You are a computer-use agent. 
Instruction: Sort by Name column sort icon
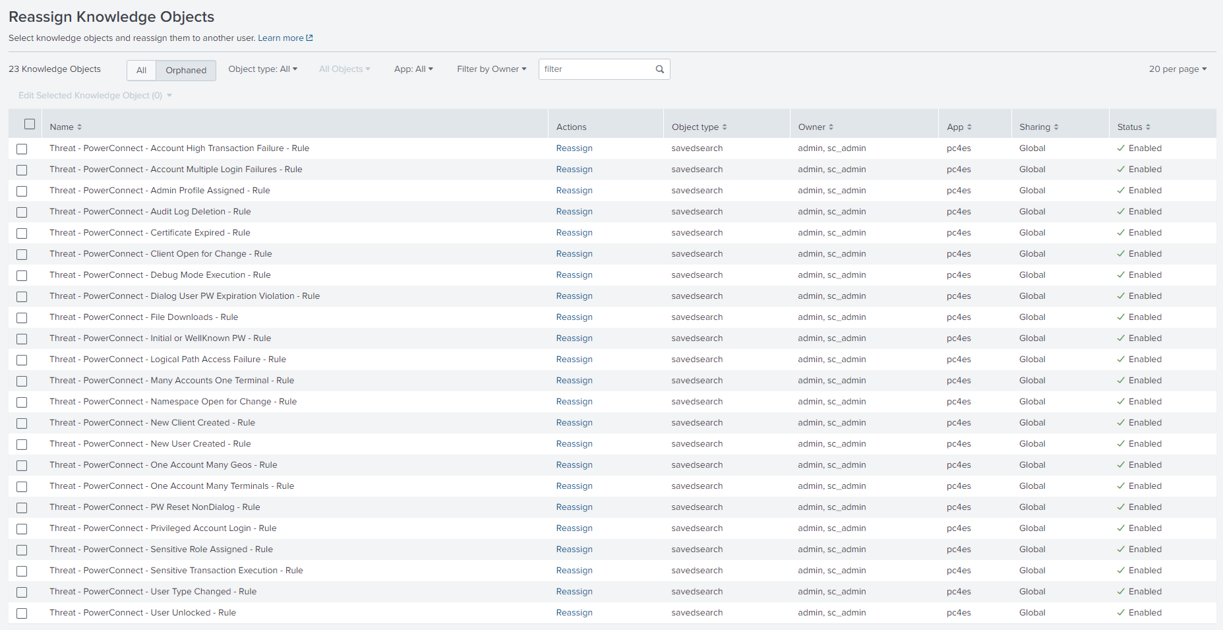(80, 127)
